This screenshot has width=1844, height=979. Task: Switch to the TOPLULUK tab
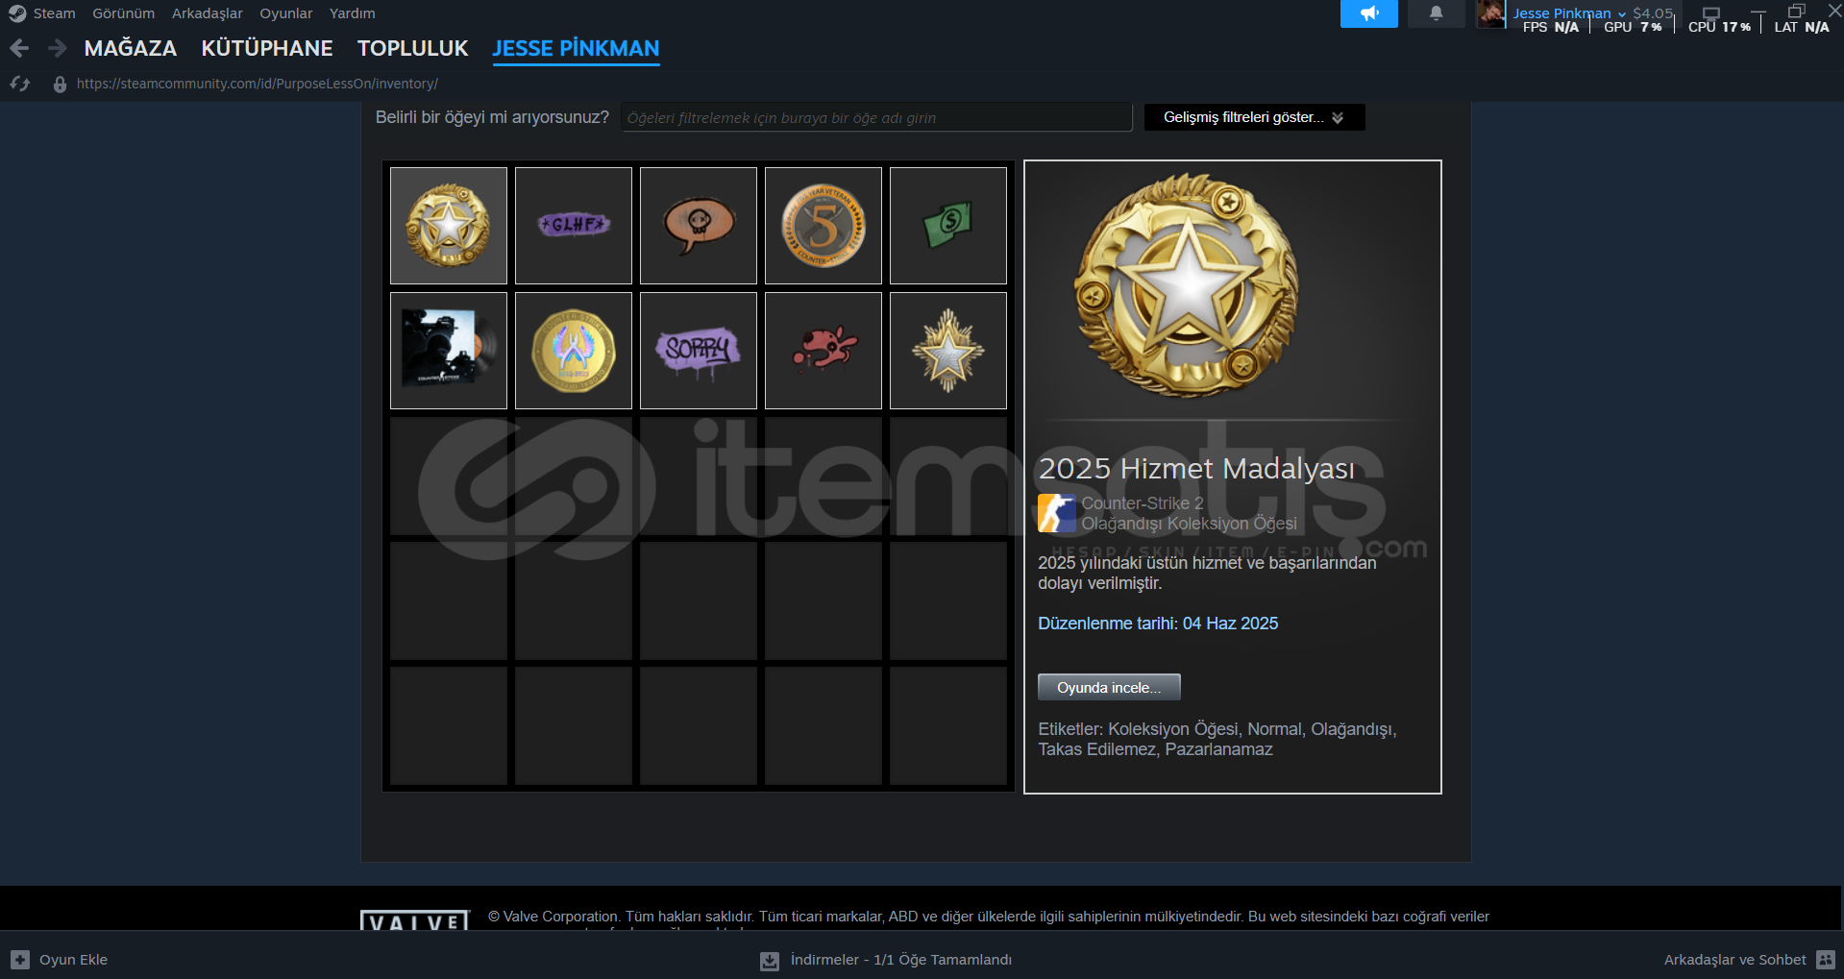point(412,48)
